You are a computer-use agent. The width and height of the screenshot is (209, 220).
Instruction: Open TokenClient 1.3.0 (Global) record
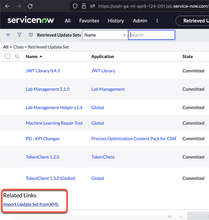(51, 178)
